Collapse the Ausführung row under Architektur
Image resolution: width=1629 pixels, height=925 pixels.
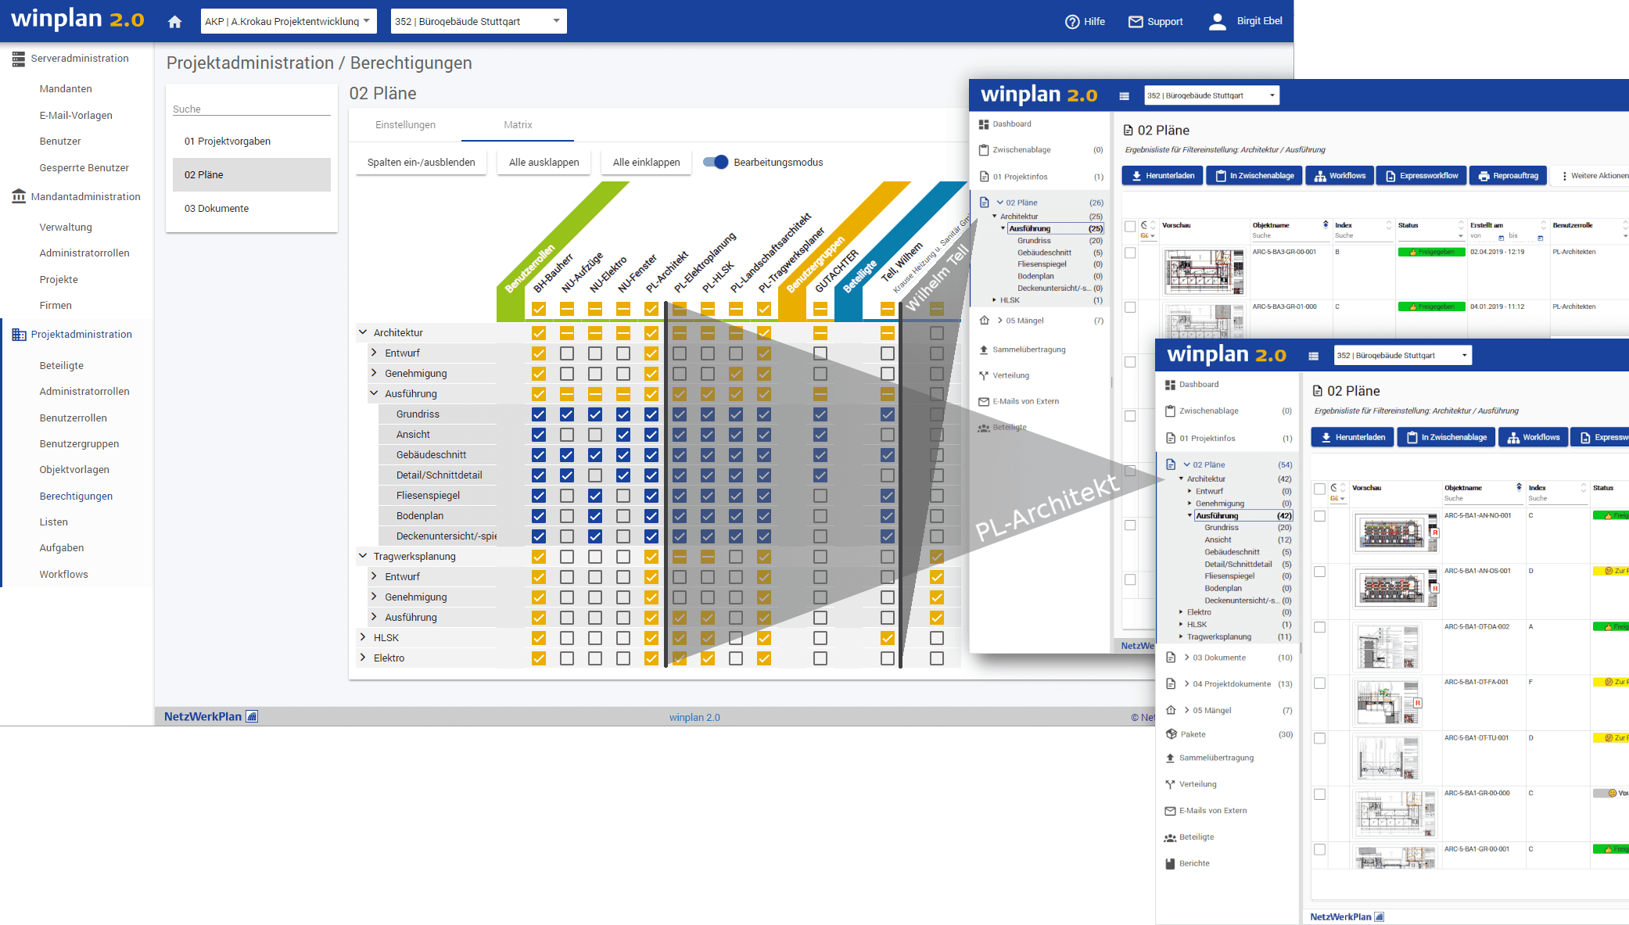(374, 393)
